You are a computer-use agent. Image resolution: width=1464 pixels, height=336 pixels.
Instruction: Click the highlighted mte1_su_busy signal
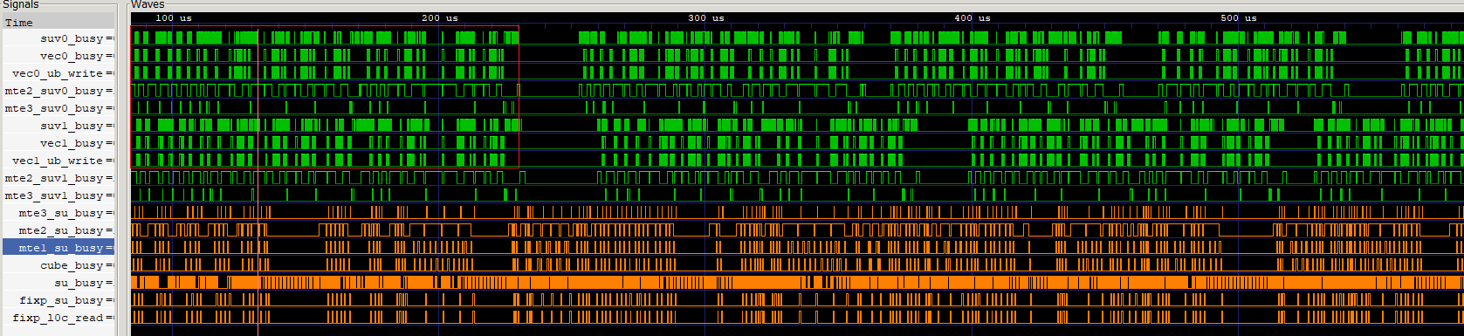[58, 248]
